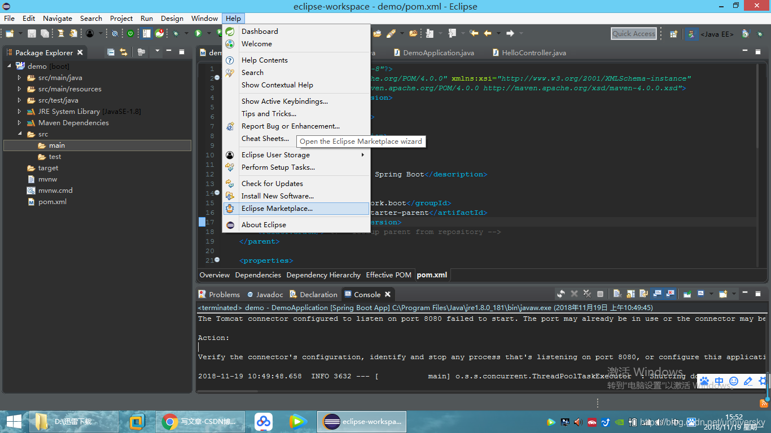Screen dimensions: 771x433
Task: Open Chrome window from Windows taskbar
Action: tap(196, 422)
